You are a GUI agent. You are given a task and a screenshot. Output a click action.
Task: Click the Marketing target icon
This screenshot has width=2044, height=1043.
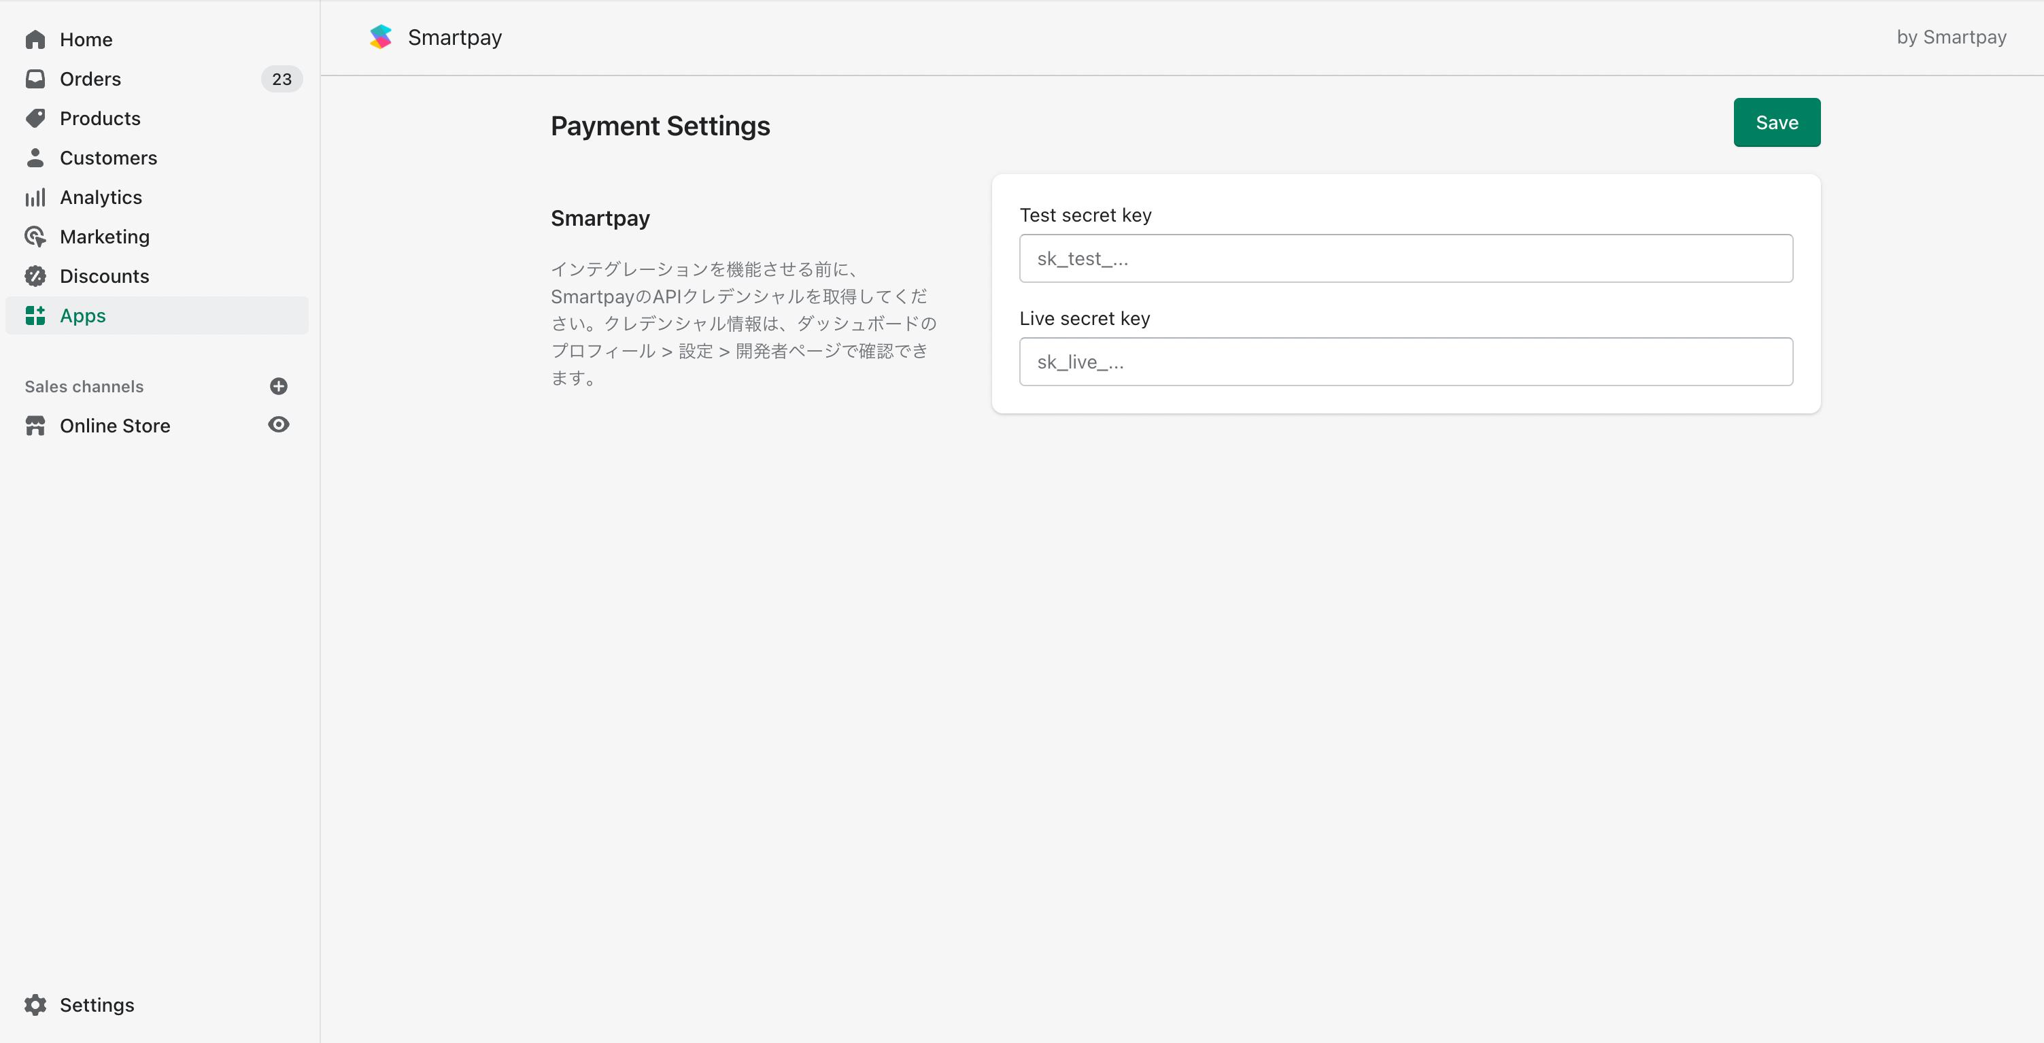click(x=35, y=237)
